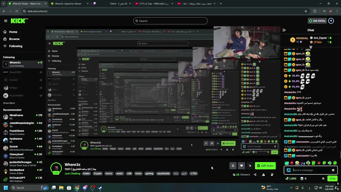Show hidden system tray icons chevron
Image resolution: width=341 pixels, height=192 pixels.
291,188
